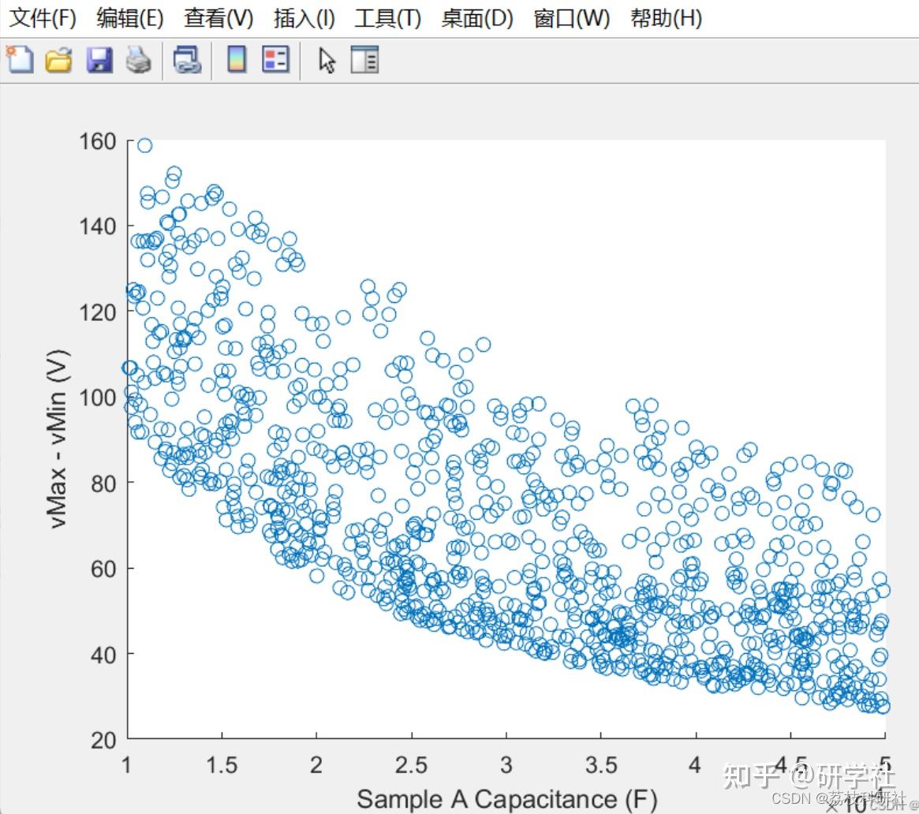Click the y-axis tick label 20

click(103, 740)
